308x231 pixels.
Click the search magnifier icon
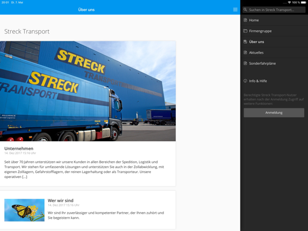click(x=246, y=9)
